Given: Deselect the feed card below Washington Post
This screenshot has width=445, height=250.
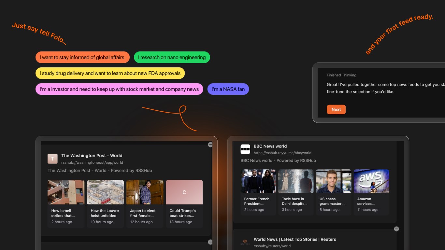Looking at the screenshot, I should pos(210,242).
